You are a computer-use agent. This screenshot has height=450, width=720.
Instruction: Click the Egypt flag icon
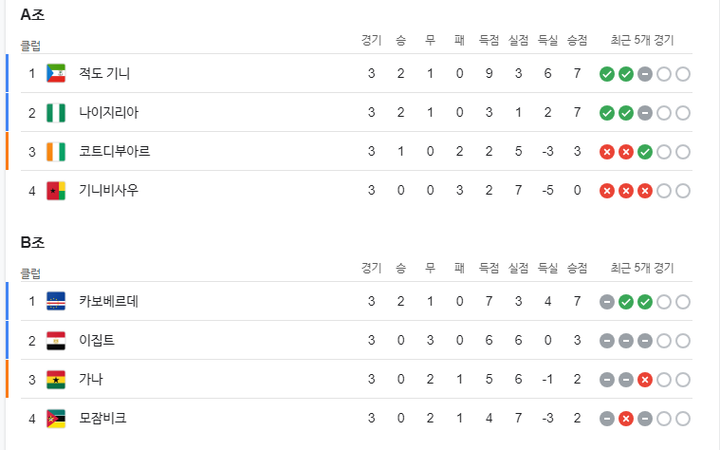pyautogui.click(x=56, y=341)
